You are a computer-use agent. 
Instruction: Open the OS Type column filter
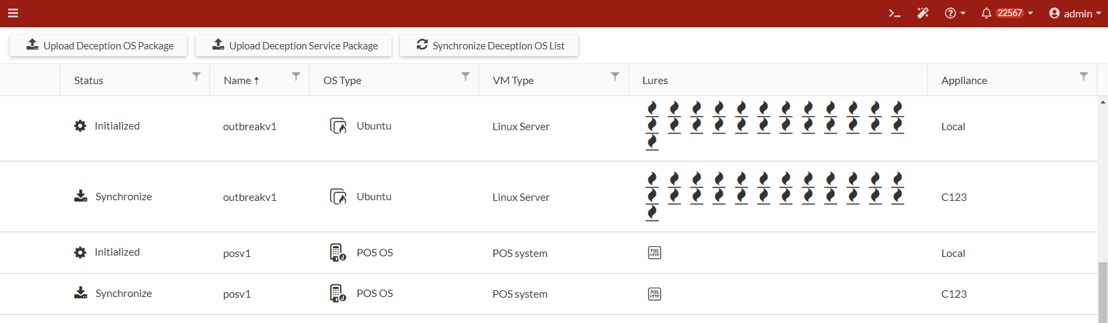[465, 77]
